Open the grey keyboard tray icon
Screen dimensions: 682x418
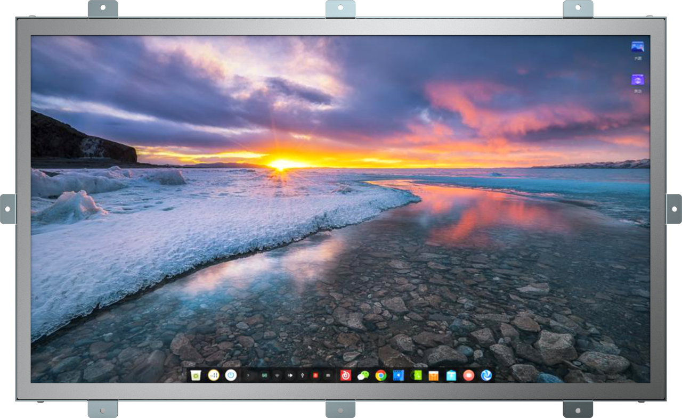pos(328,376)
